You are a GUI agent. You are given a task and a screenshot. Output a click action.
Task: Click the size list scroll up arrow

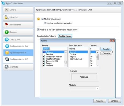97,52
